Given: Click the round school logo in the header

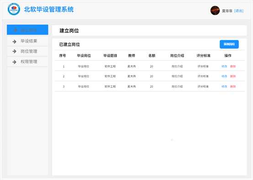Looking at the screenshot, I should 14,9.
